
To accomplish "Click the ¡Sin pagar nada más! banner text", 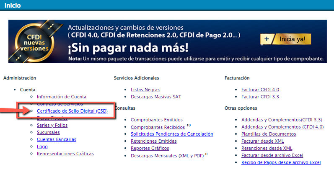I will (128, 48).
